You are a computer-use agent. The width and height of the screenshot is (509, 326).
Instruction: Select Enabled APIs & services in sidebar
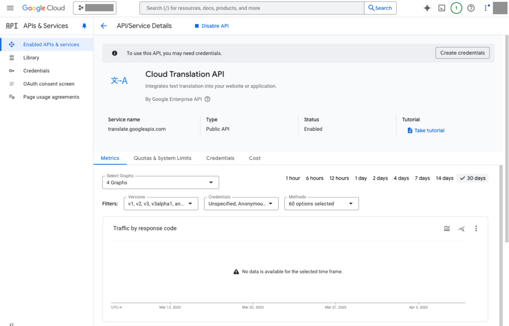pos(46,44)
